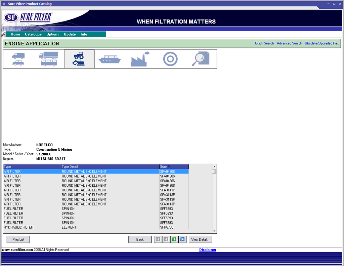Click the list scroll up arrow

(214, 167)
